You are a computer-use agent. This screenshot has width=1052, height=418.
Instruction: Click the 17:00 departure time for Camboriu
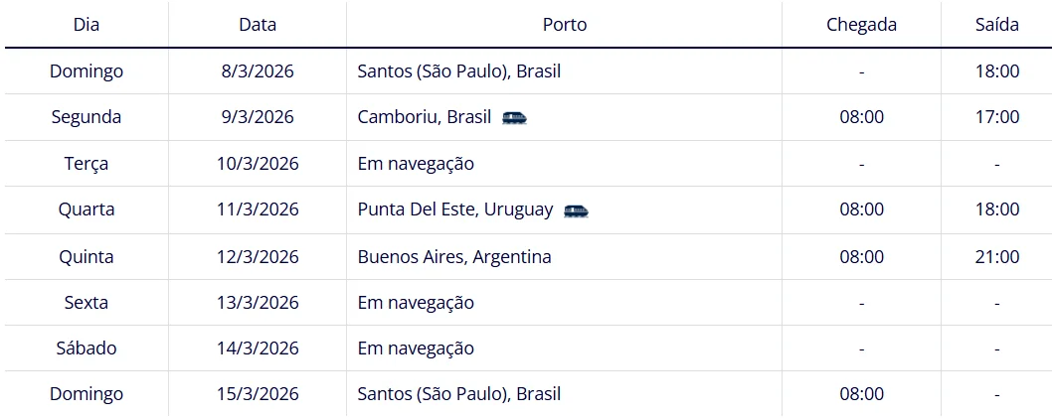click(996, 117)
